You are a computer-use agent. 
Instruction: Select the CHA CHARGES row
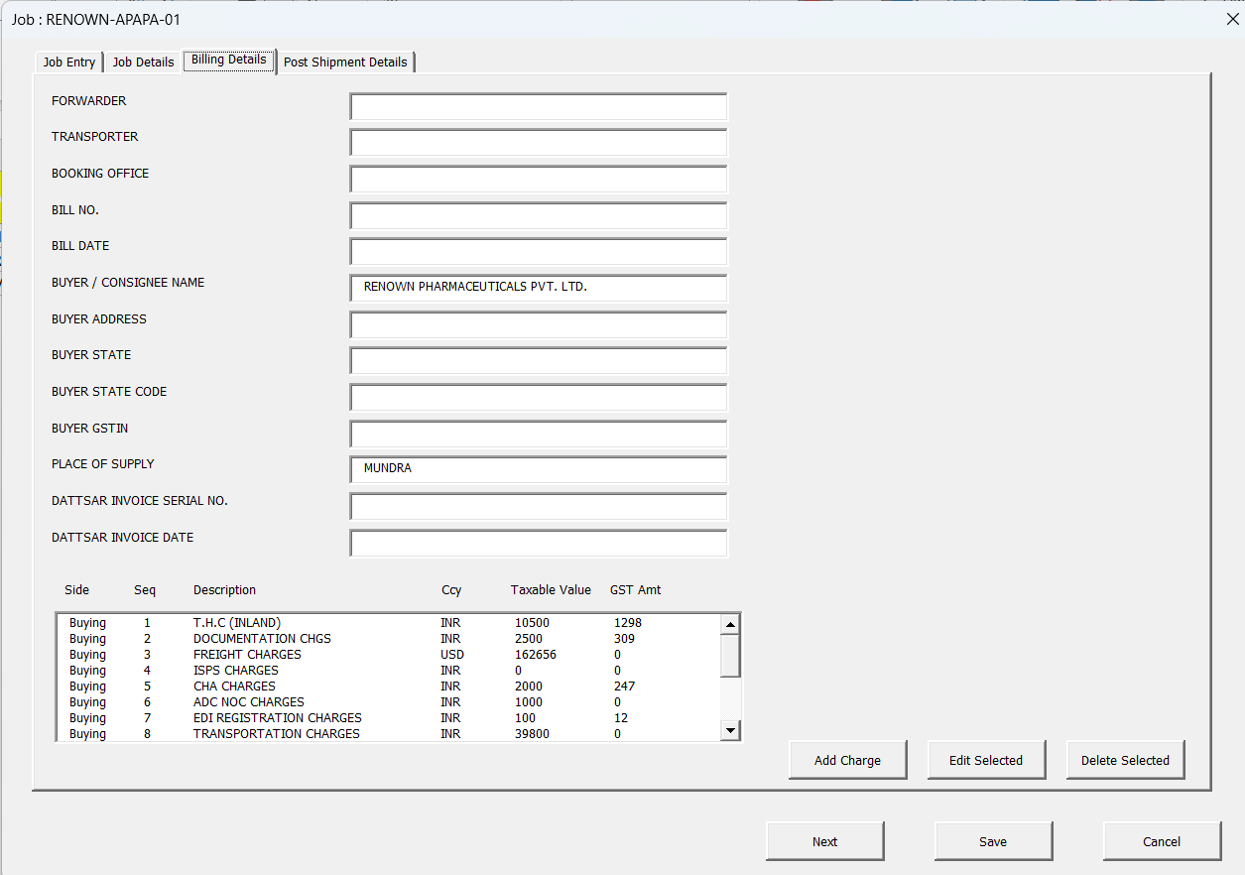pos(389,687)
